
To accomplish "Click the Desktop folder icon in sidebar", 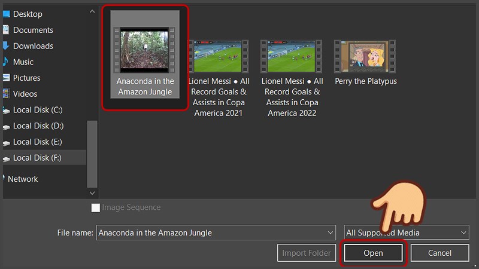I will tap(5, 13).
